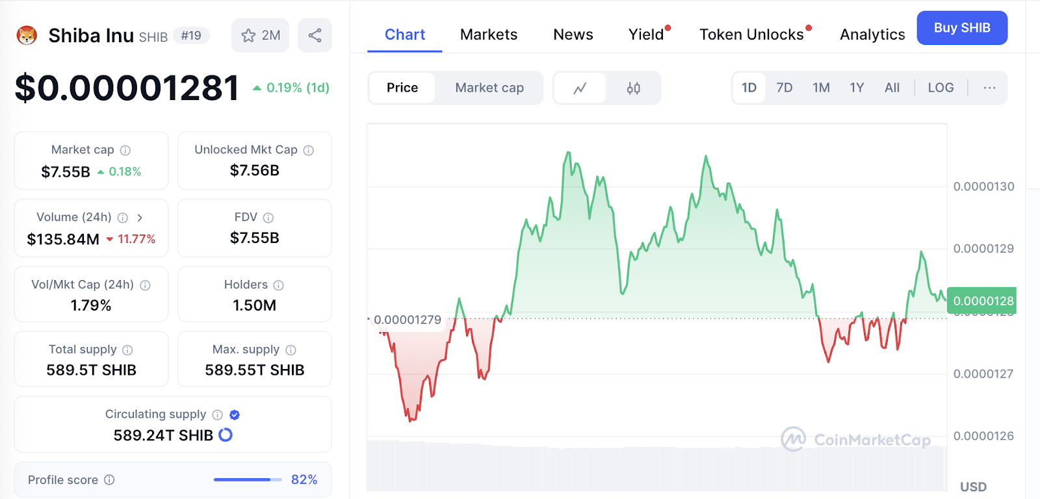Click the 1.50M holders value

point(255,305)
